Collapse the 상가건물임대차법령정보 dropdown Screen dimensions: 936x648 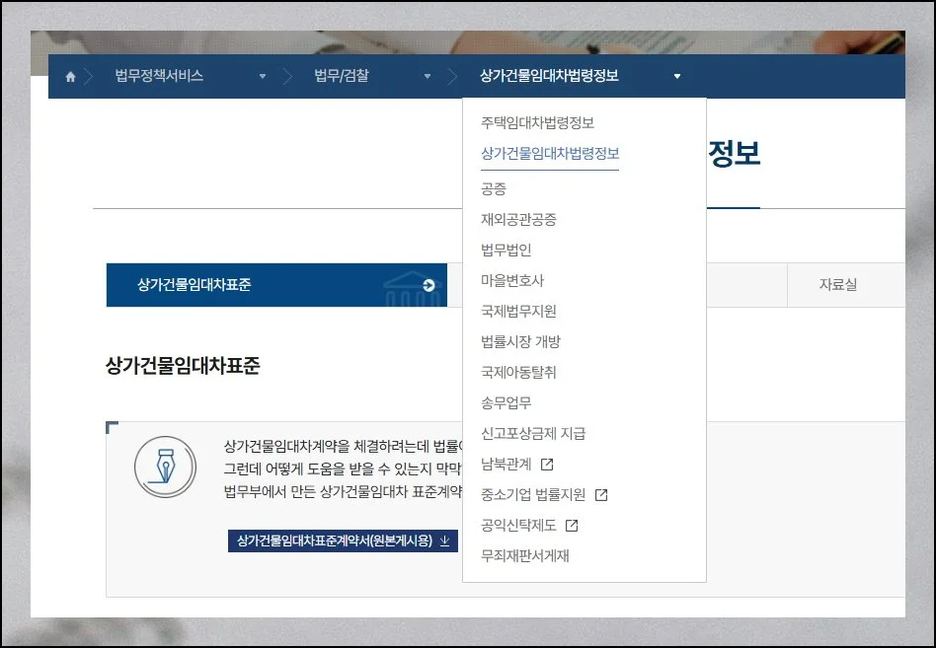[676, 77]
